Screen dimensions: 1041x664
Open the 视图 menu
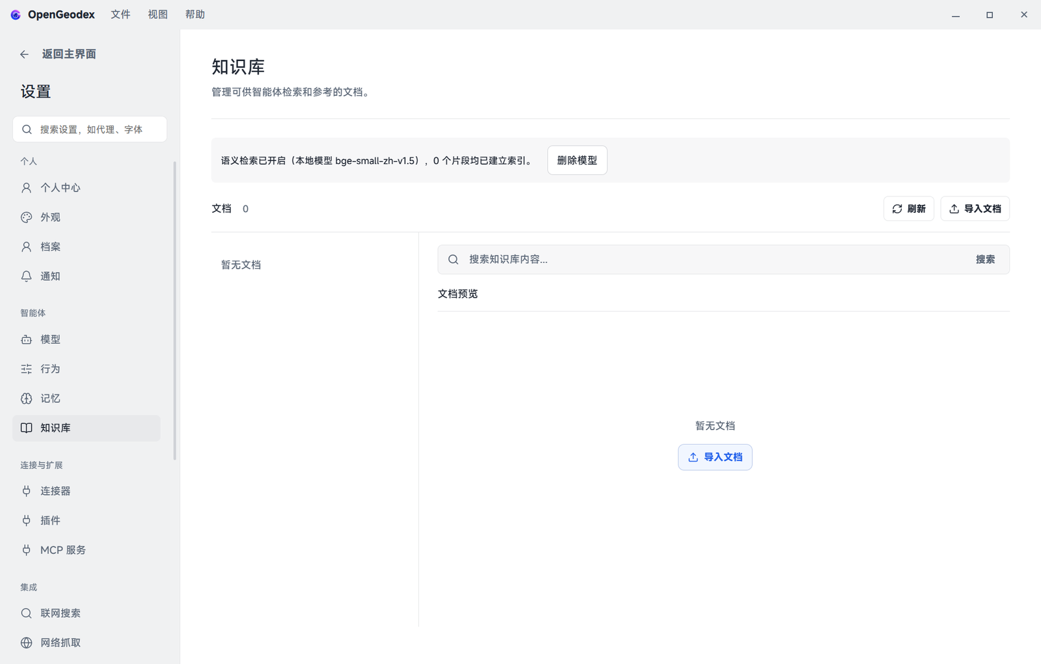coord(157,14)
